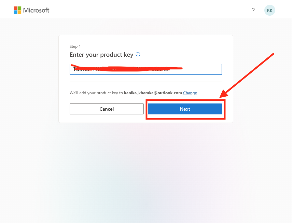The height and width of the screenshot is (223, 294).
Task: Click inside the product key input field
Action: pyautogui.click(x=145, y=69)
